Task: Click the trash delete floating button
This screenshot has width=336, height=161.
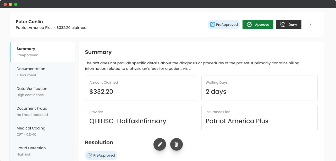Action: click(176, 144)
